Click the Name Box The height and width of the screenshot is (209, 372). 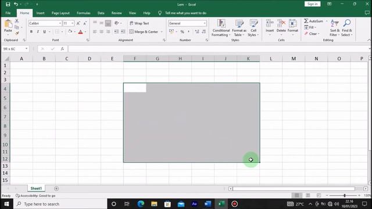(x=15, y=49)
